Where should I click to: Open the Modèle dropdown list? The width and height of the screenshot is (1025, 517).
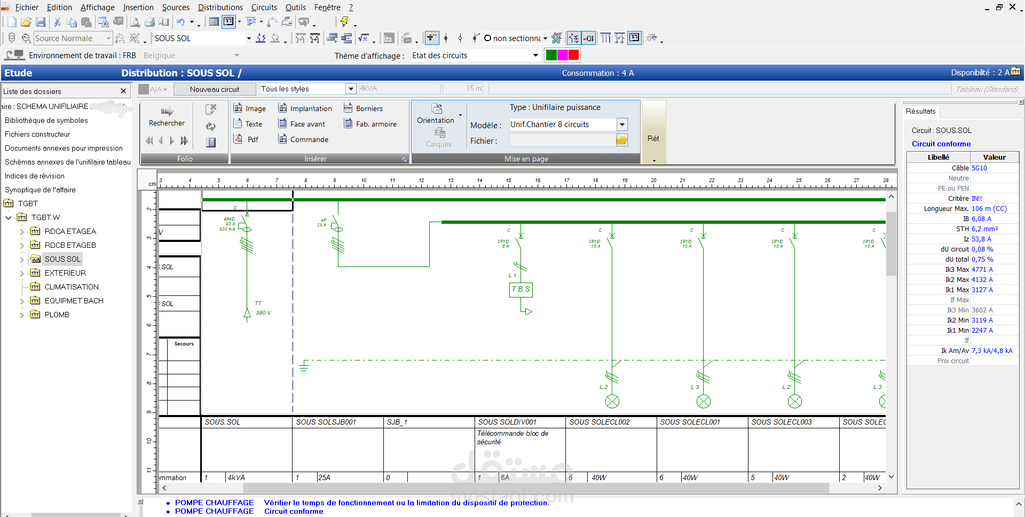pos(622,124)
